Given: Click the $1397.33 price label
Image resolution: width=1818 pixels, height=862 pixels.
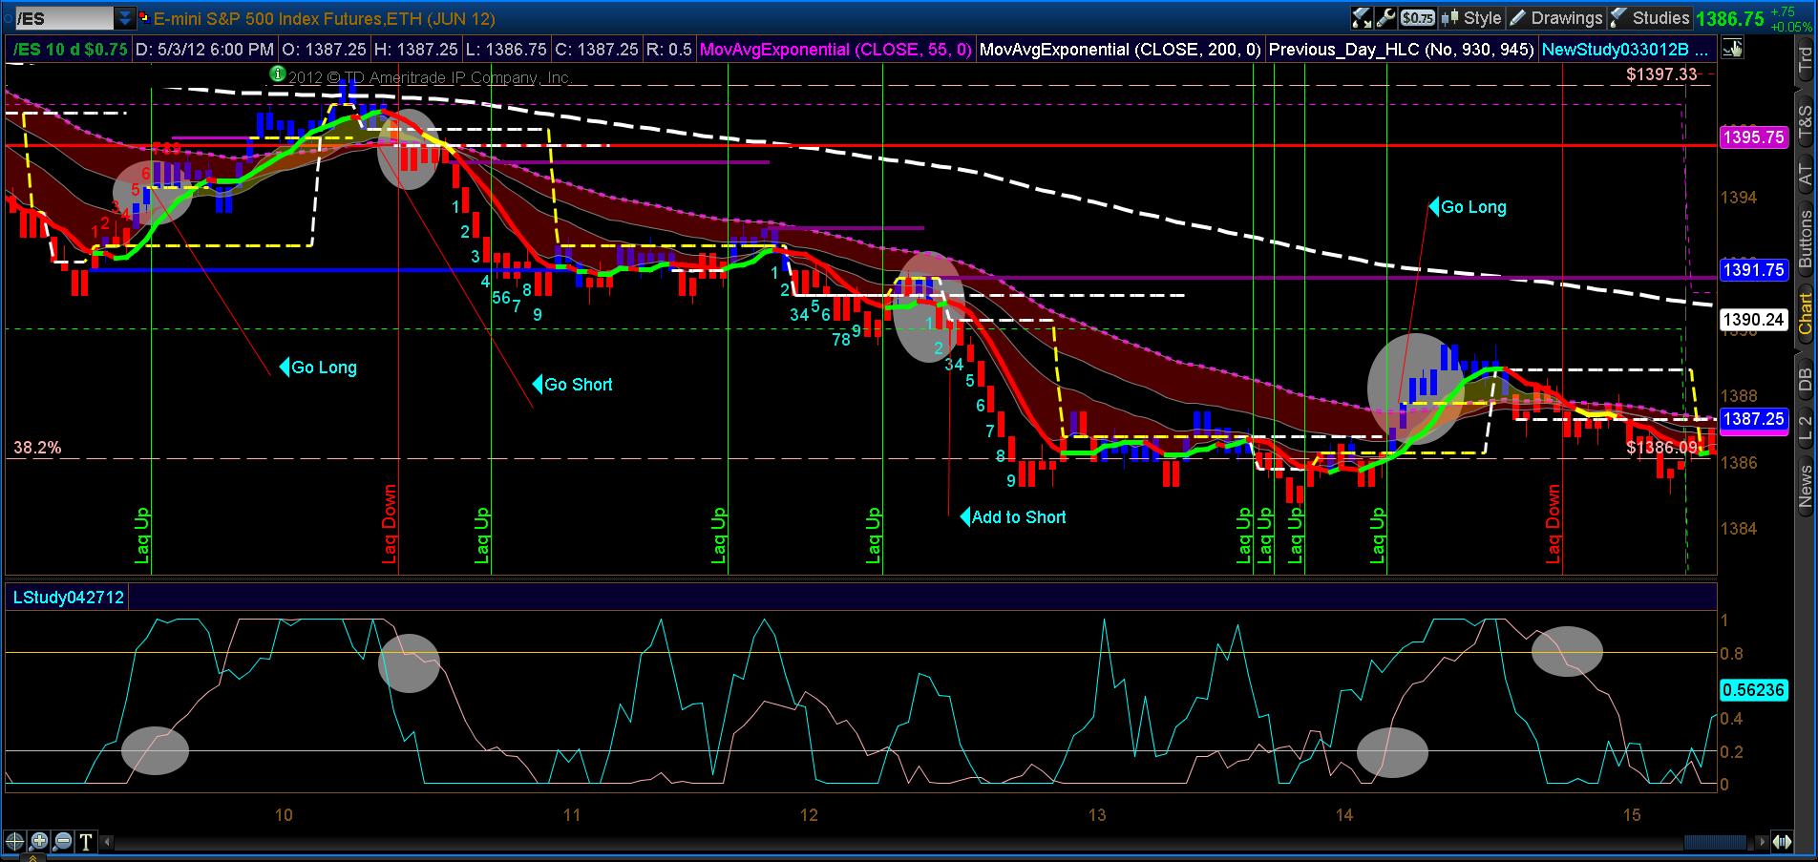Looking at the screenshot, I should pyautogui.click(x=1662, y=74).
